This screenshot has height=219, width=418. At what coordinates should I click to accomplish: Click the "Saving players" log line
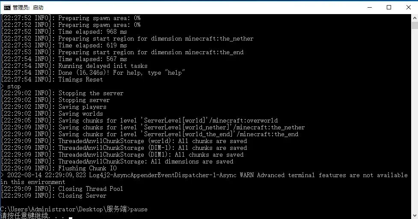pos(82,107)
